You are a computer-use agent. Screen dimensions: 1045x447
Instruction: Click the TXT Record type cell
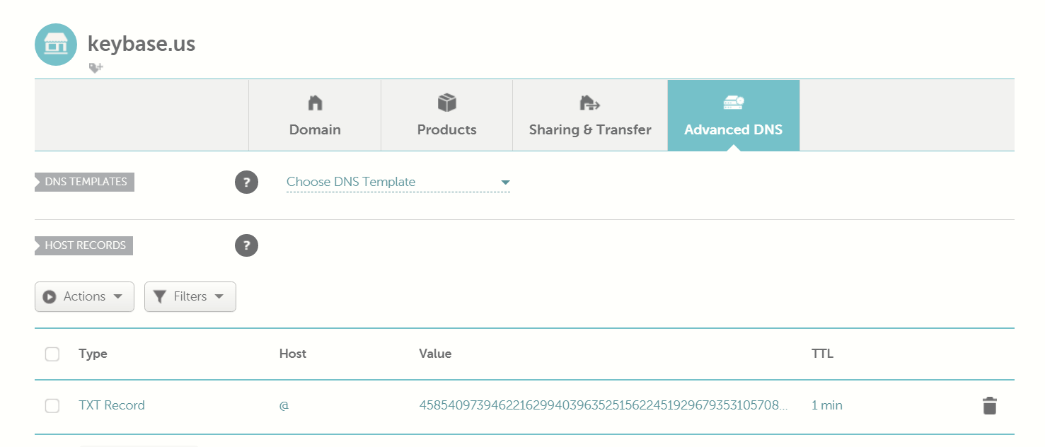click(x=112, y=405)
